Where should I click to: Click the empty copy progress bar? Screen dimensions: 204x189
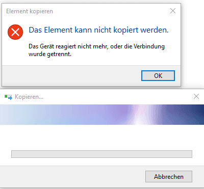101,154
